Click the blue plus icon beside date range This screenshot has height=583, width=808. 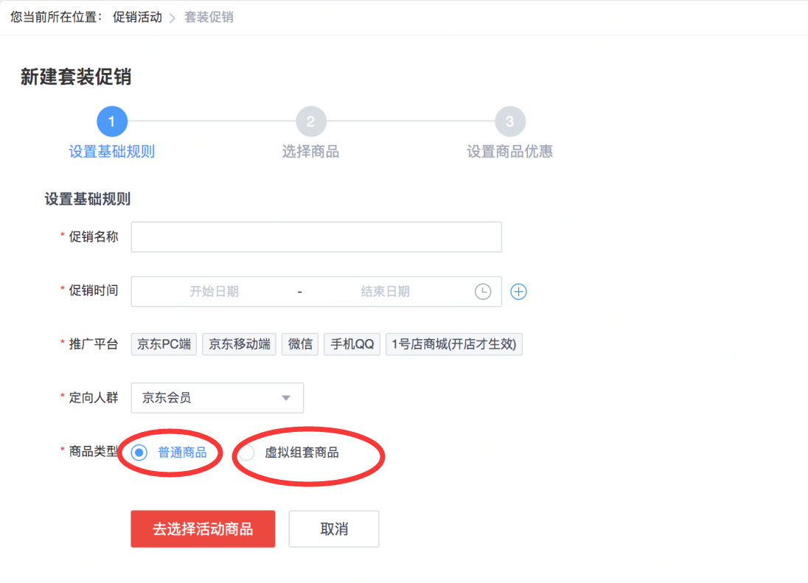[x=518, y=292]
